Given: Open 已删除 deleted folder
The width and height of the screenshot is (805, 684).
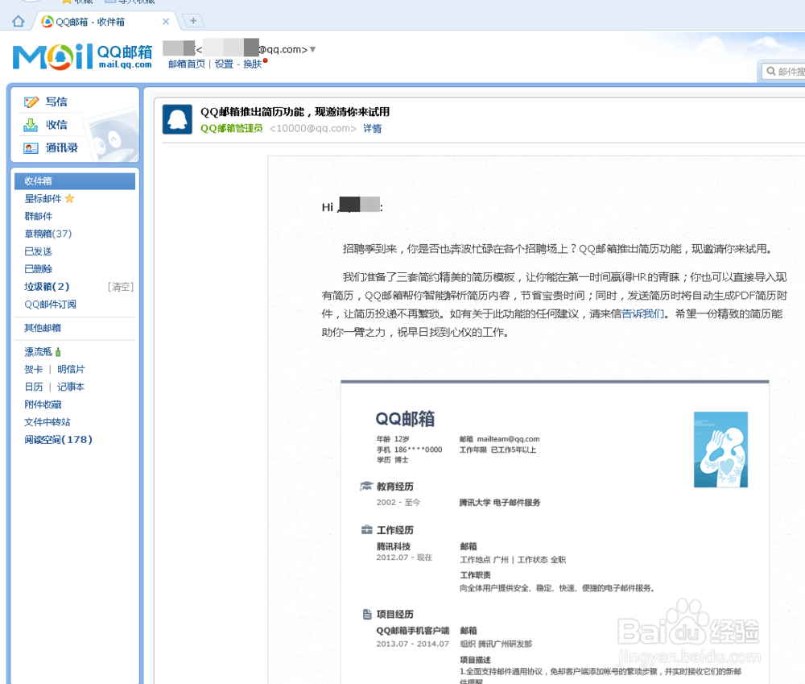Looking at the screenshot, I should point(38,269).
